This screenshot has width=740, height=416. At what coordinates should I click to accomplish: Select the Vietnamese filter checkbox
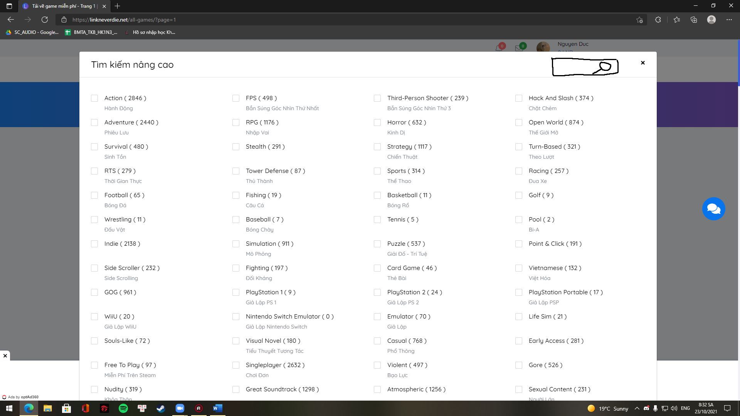519,268
